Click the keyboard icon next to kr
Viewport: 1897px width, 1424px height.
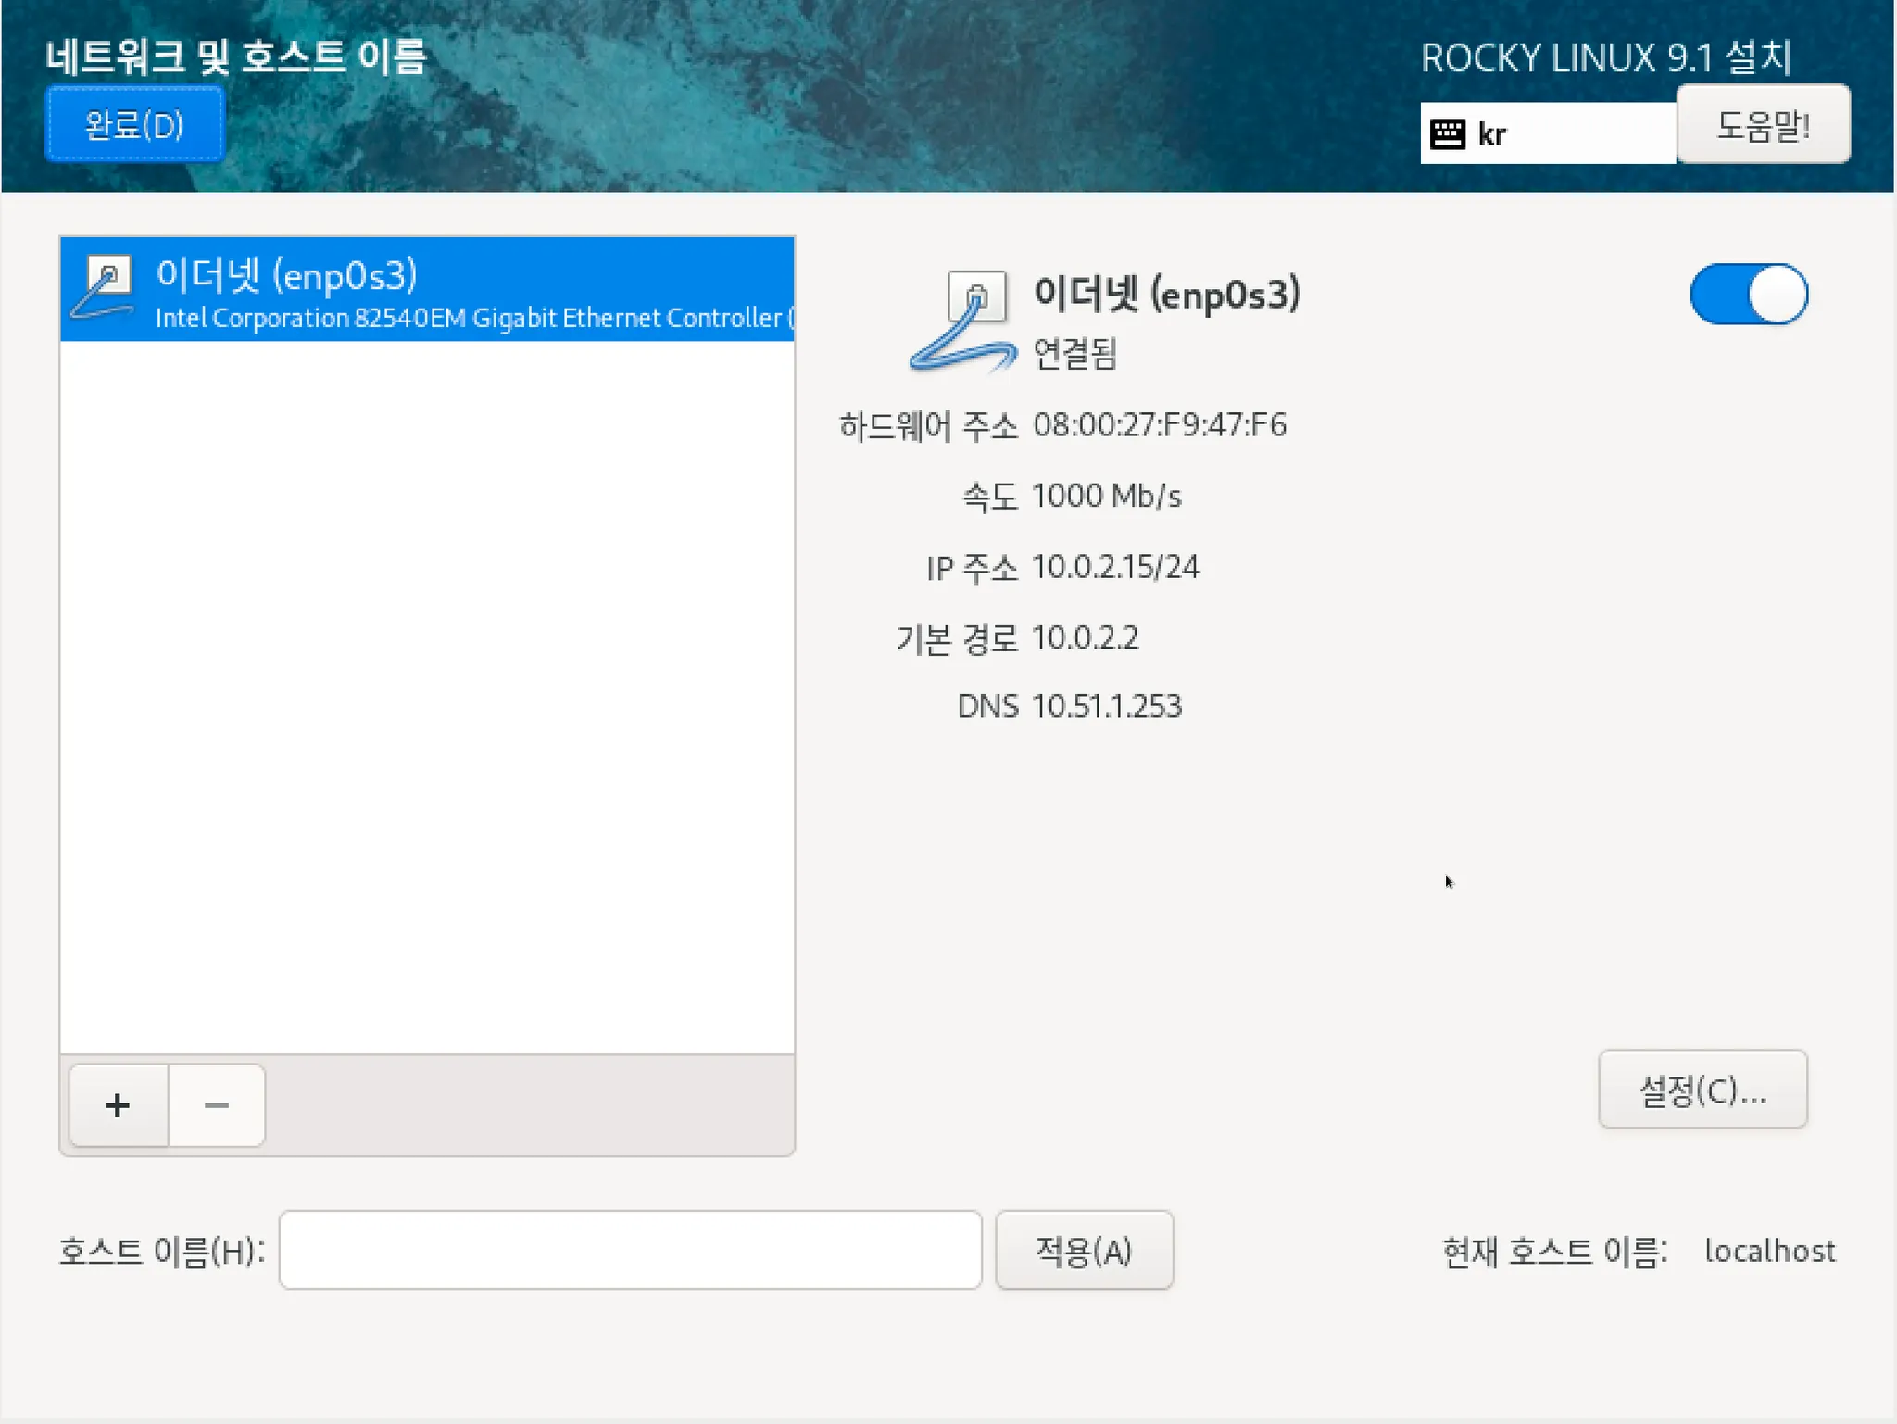point(1447,134)
